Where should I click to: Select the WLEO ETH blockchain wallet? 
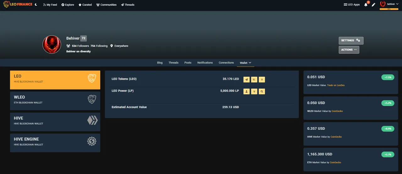click(x=55, y=101)
